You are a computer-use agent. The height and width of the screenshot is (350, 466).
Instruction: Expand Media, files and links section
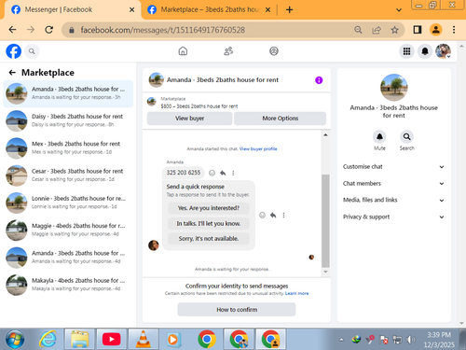pyautogui.click(x=393, y=200)
